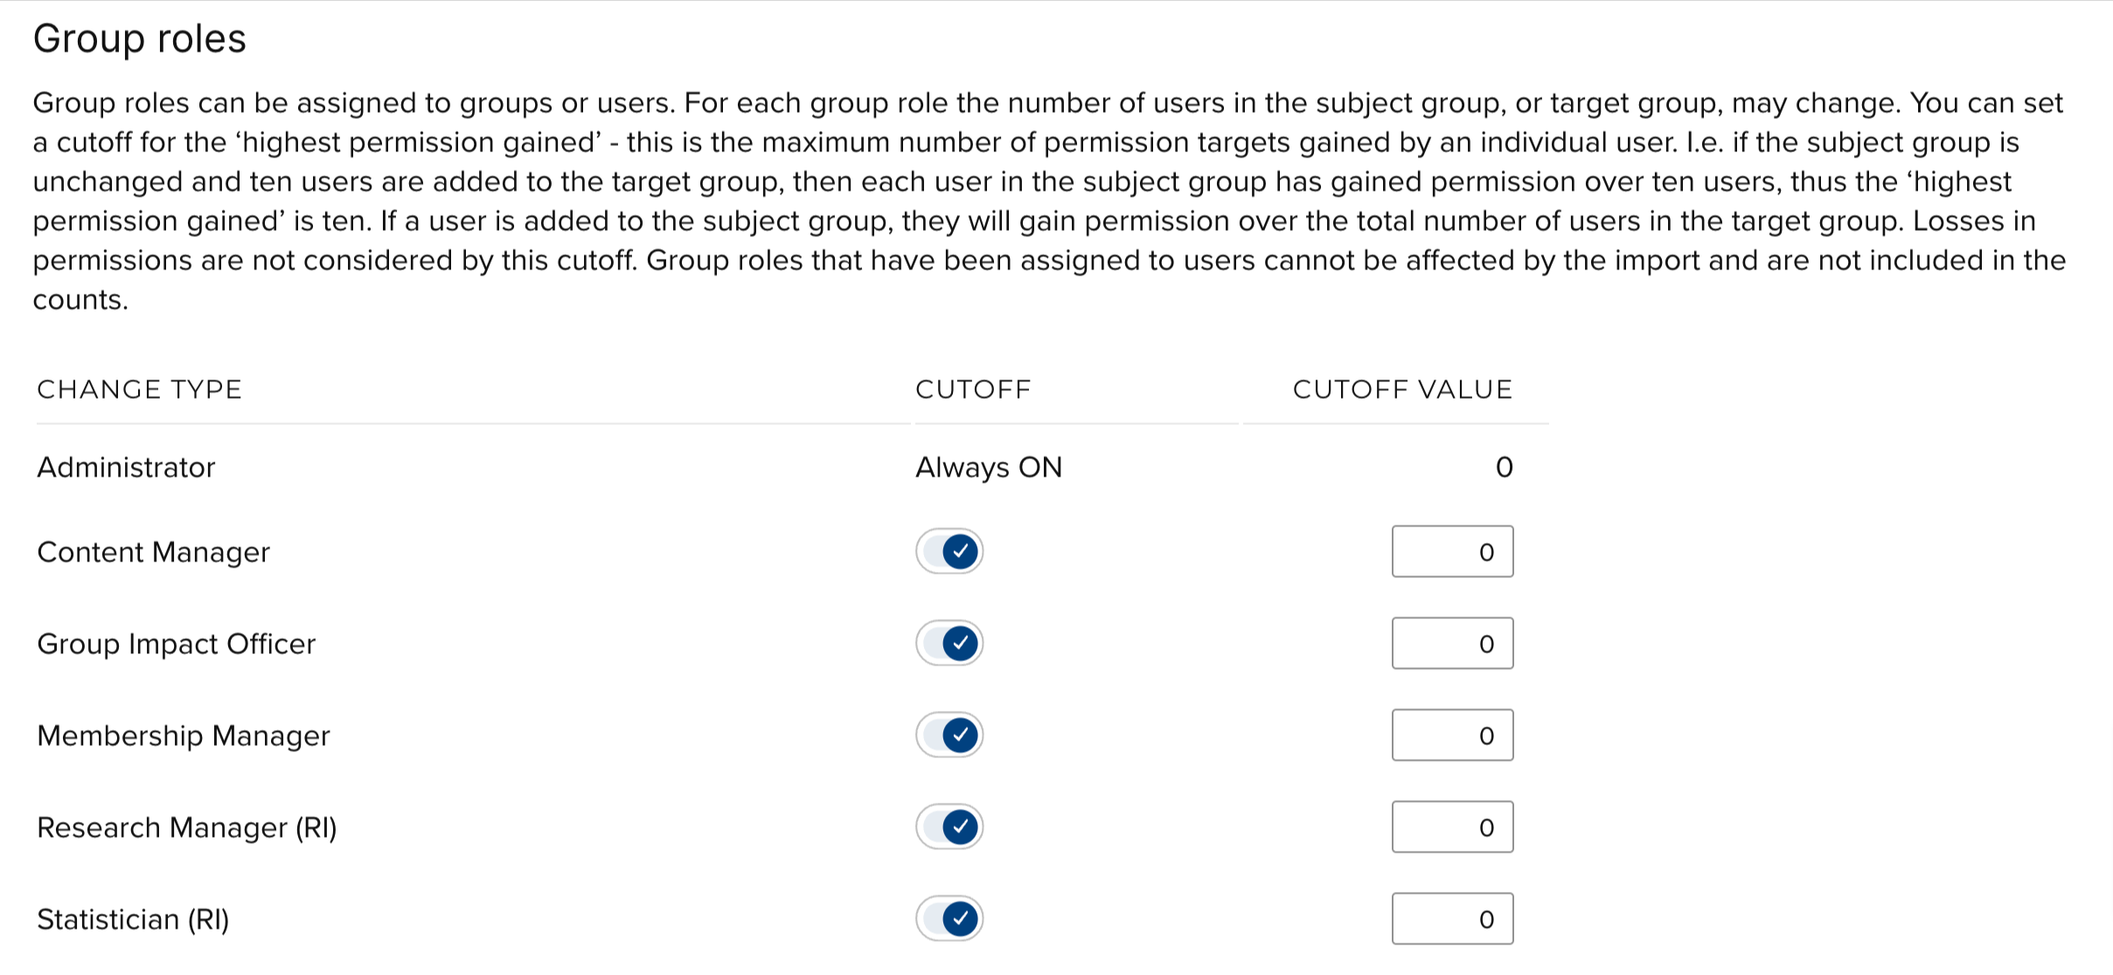Click the Membership Manager row label
This screenshot has height=975, width=2113.
click(x=183, y=736)
